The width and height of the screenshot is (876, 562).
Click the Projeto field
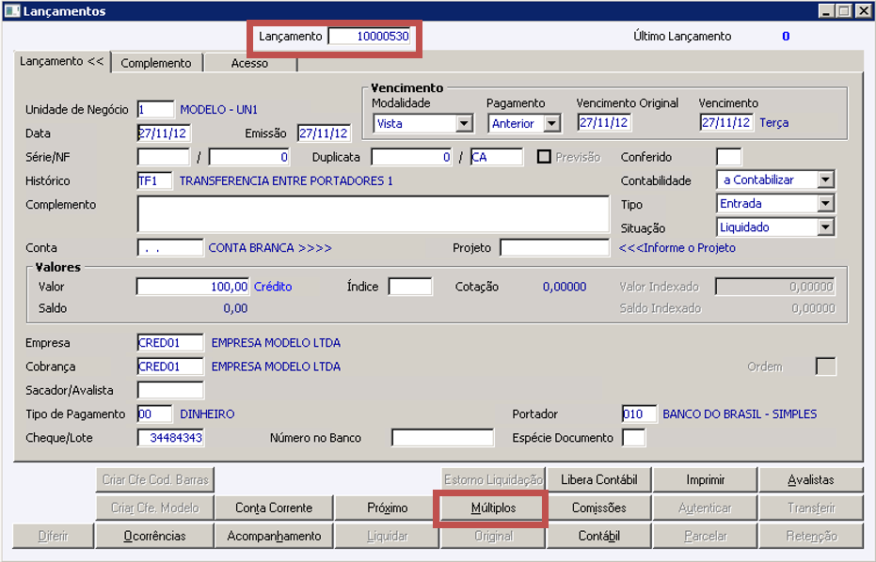555,248
